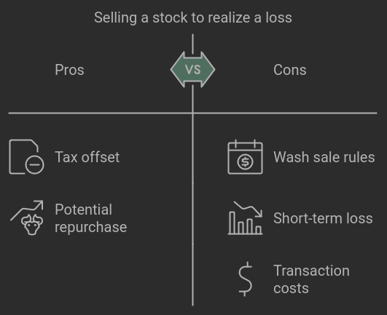Click the dollar coin inside the calendar icon
The width and height of the screenshot is (387, 315).
[x=245, y=162]
